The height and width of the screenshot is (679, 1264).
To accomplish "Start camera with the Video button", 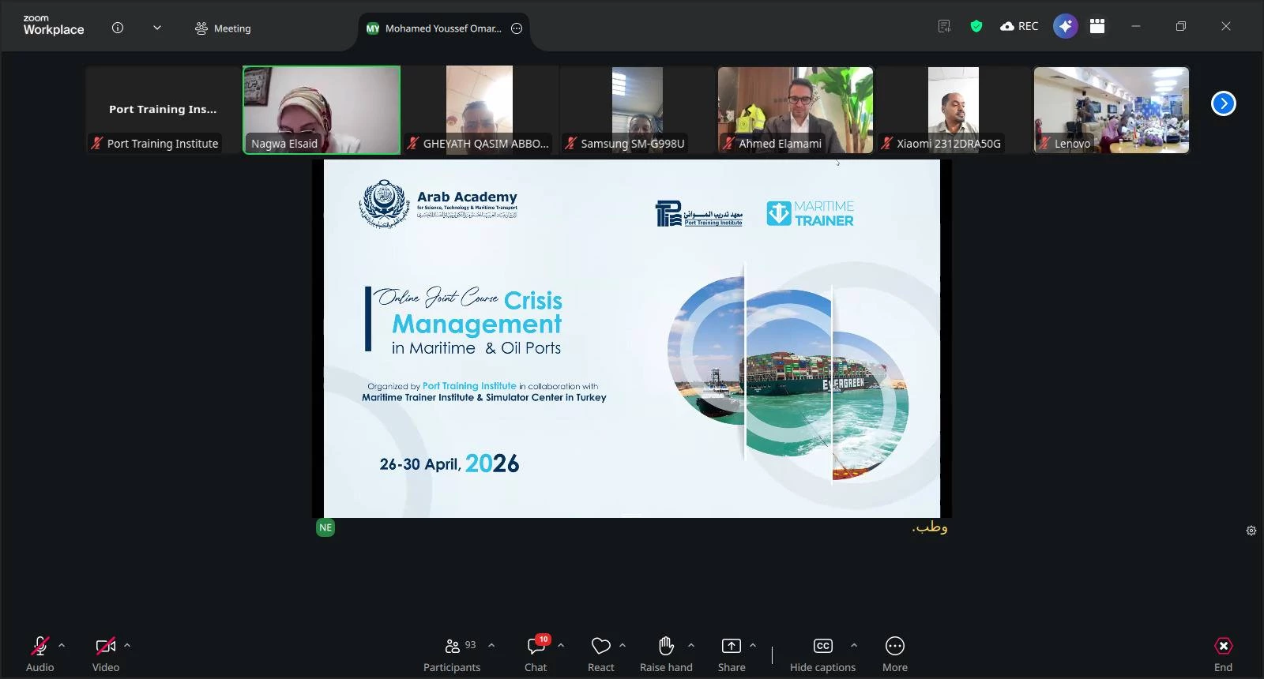I will click(105, 654).
